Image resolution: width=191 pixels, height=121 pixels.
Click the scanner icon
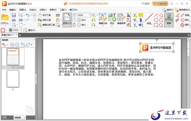tap(21, 20)
